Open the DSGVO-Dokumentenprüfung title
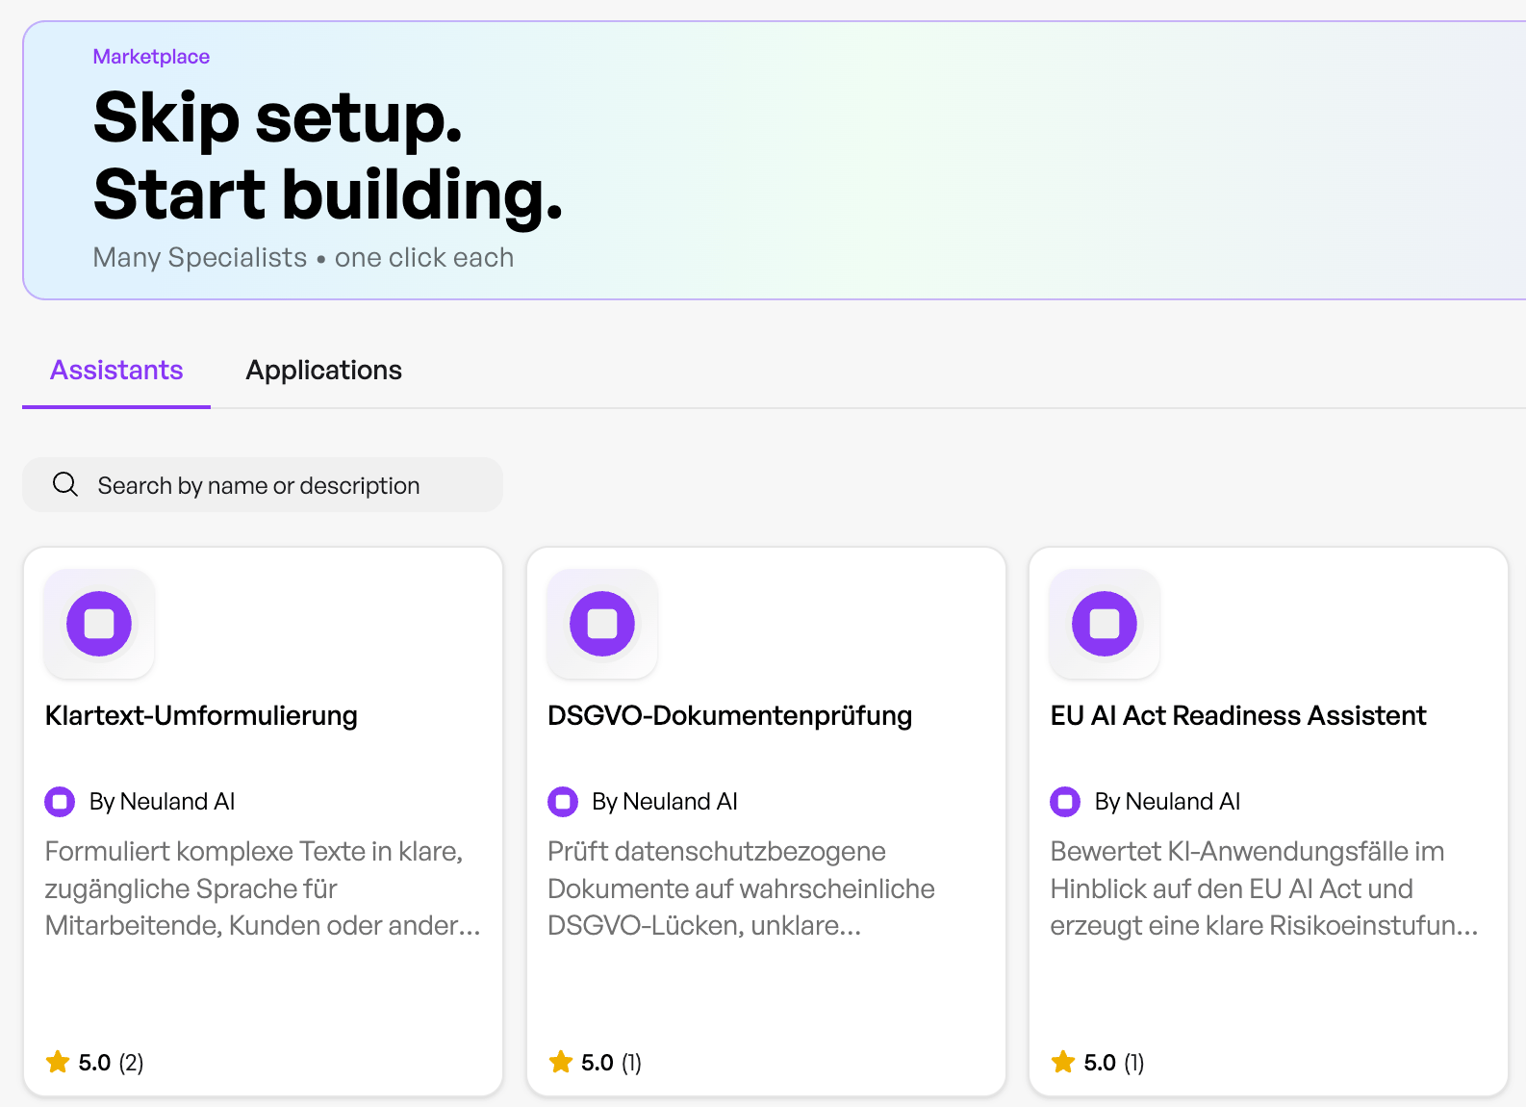This screenshot has width=1526, height=1107. [x=729, y=715]
